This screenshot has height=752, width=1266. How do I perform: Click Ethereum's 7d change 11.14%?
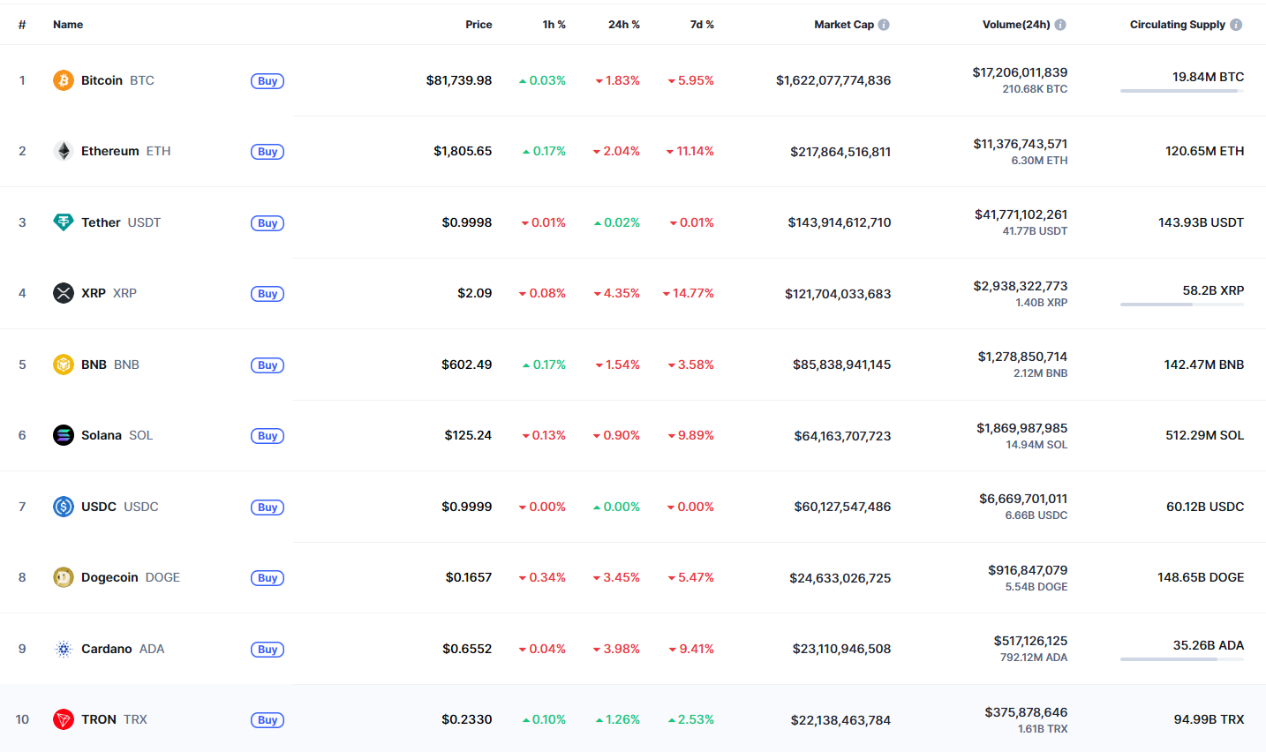[x=690, y=151]
